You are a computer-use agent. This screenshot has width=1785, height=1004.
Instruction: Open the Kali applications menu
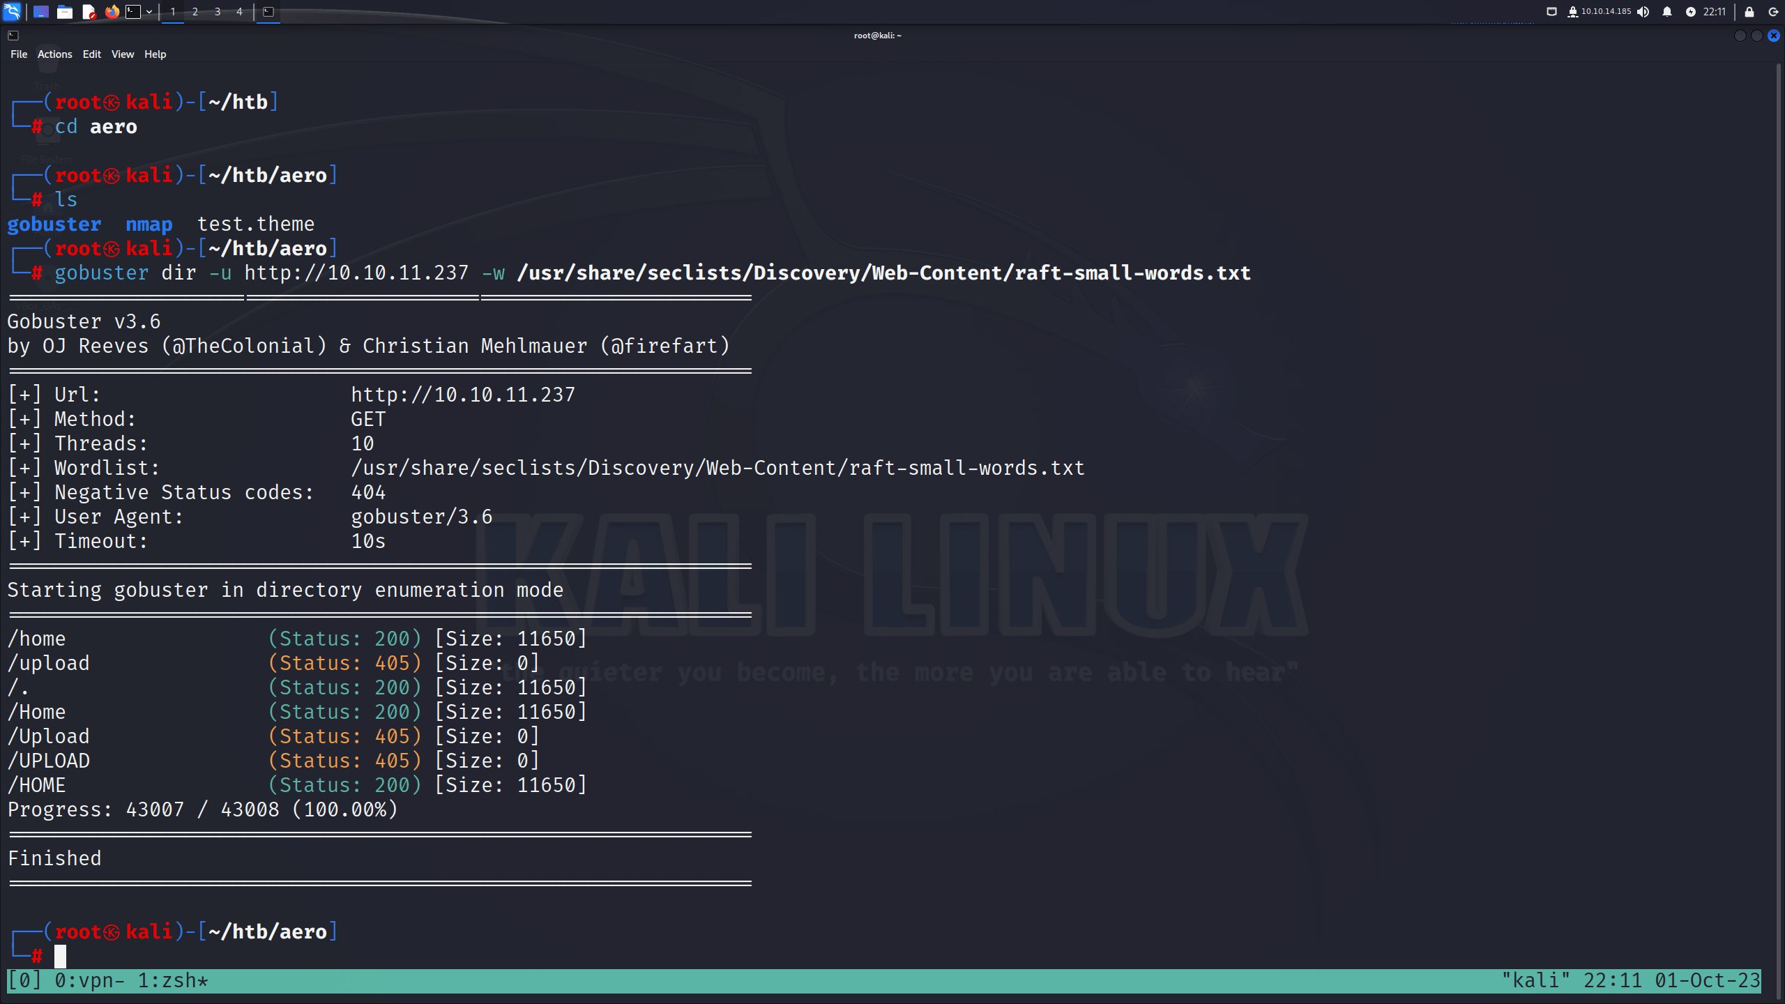pyautogui.click(x=12, y=11)
